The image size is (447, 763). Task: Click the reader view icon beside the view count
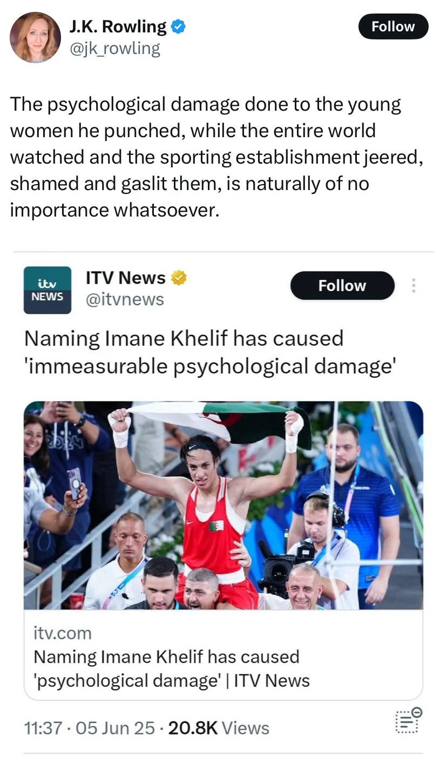(x=409, y=721)
